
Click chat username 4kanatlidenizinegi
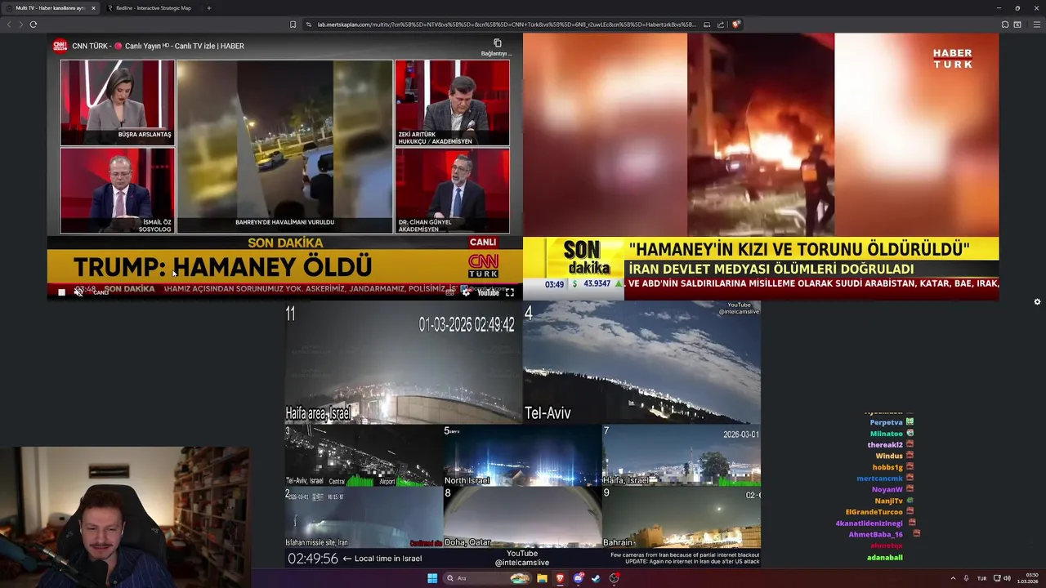[869, 523]
